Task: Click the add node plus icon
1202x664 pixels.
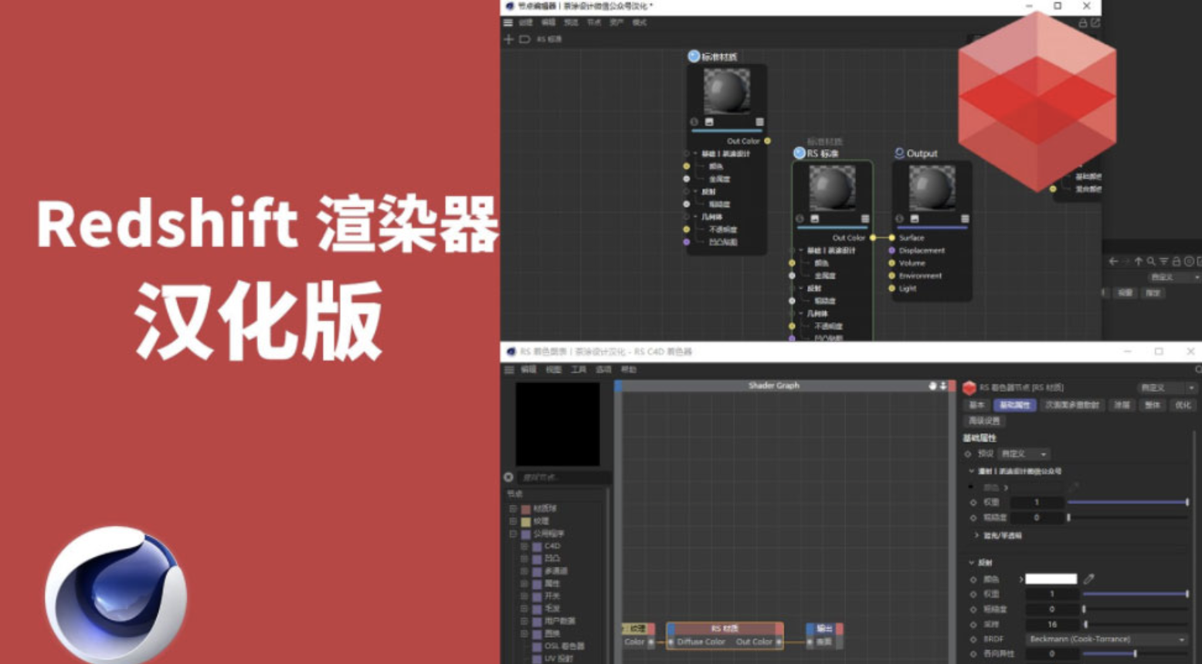Action: coord(508,39)
